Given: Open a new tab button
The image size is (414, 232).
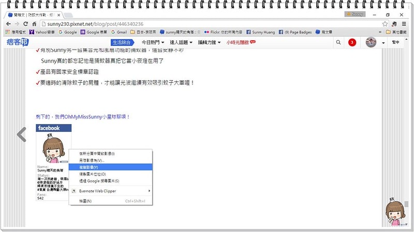Looking at the screenshot, I should click(x=68, y=15).
